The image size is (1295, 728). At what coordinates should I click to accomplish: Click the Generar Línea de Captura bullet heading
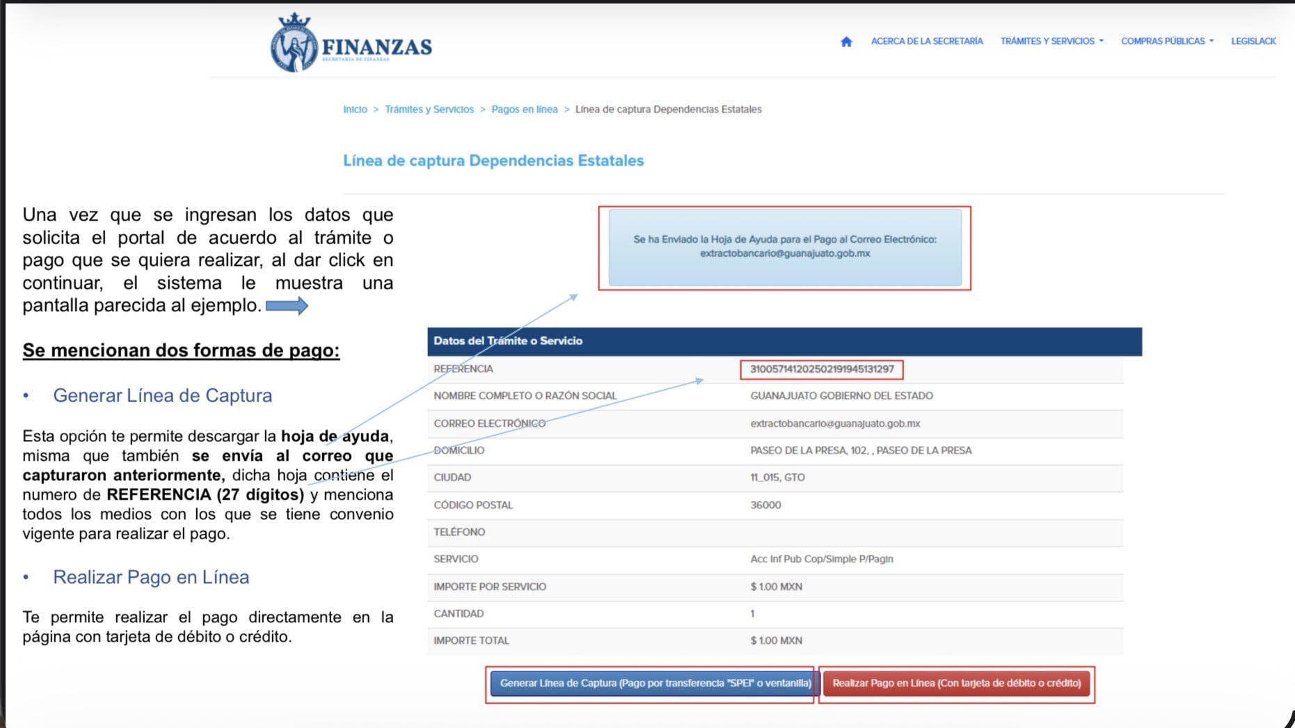[x=162, y=395]
